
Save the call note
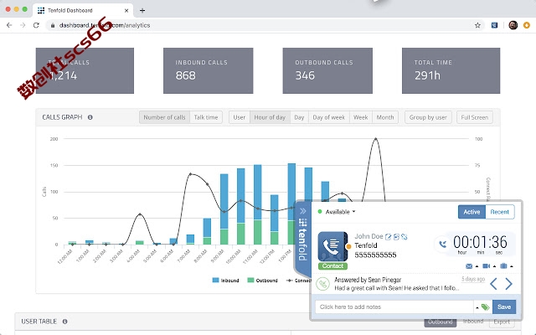[x=504, y=307]
